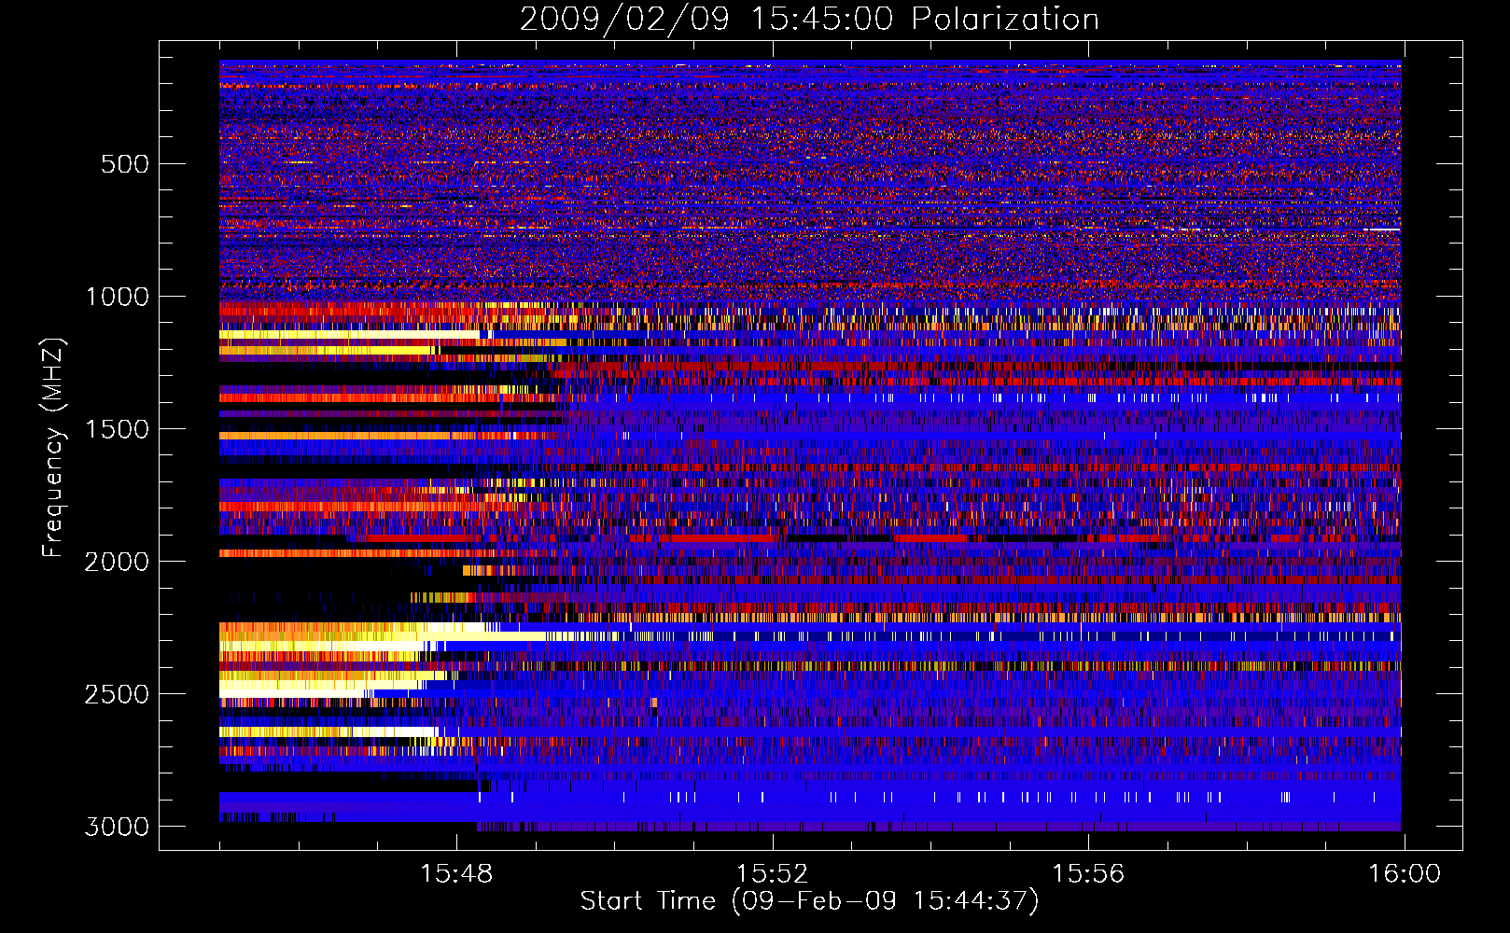Click the 500 frequency tick label
The height and width of the screenshot is (933, 1510).
pos(125,164)
